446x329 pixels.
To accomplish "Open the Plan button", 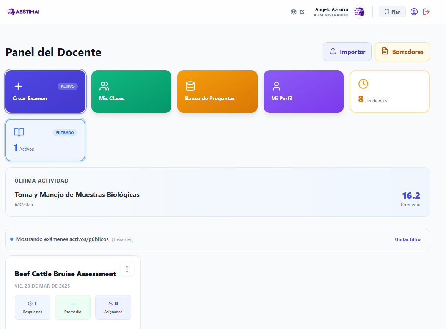I will [x=392, y=12].
